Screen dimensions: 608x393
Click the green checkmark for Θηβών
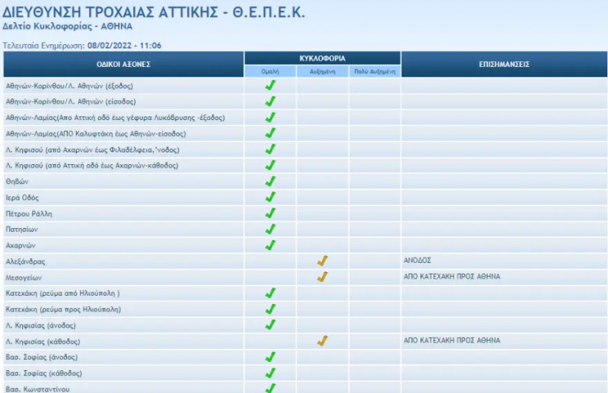point(270,181)
